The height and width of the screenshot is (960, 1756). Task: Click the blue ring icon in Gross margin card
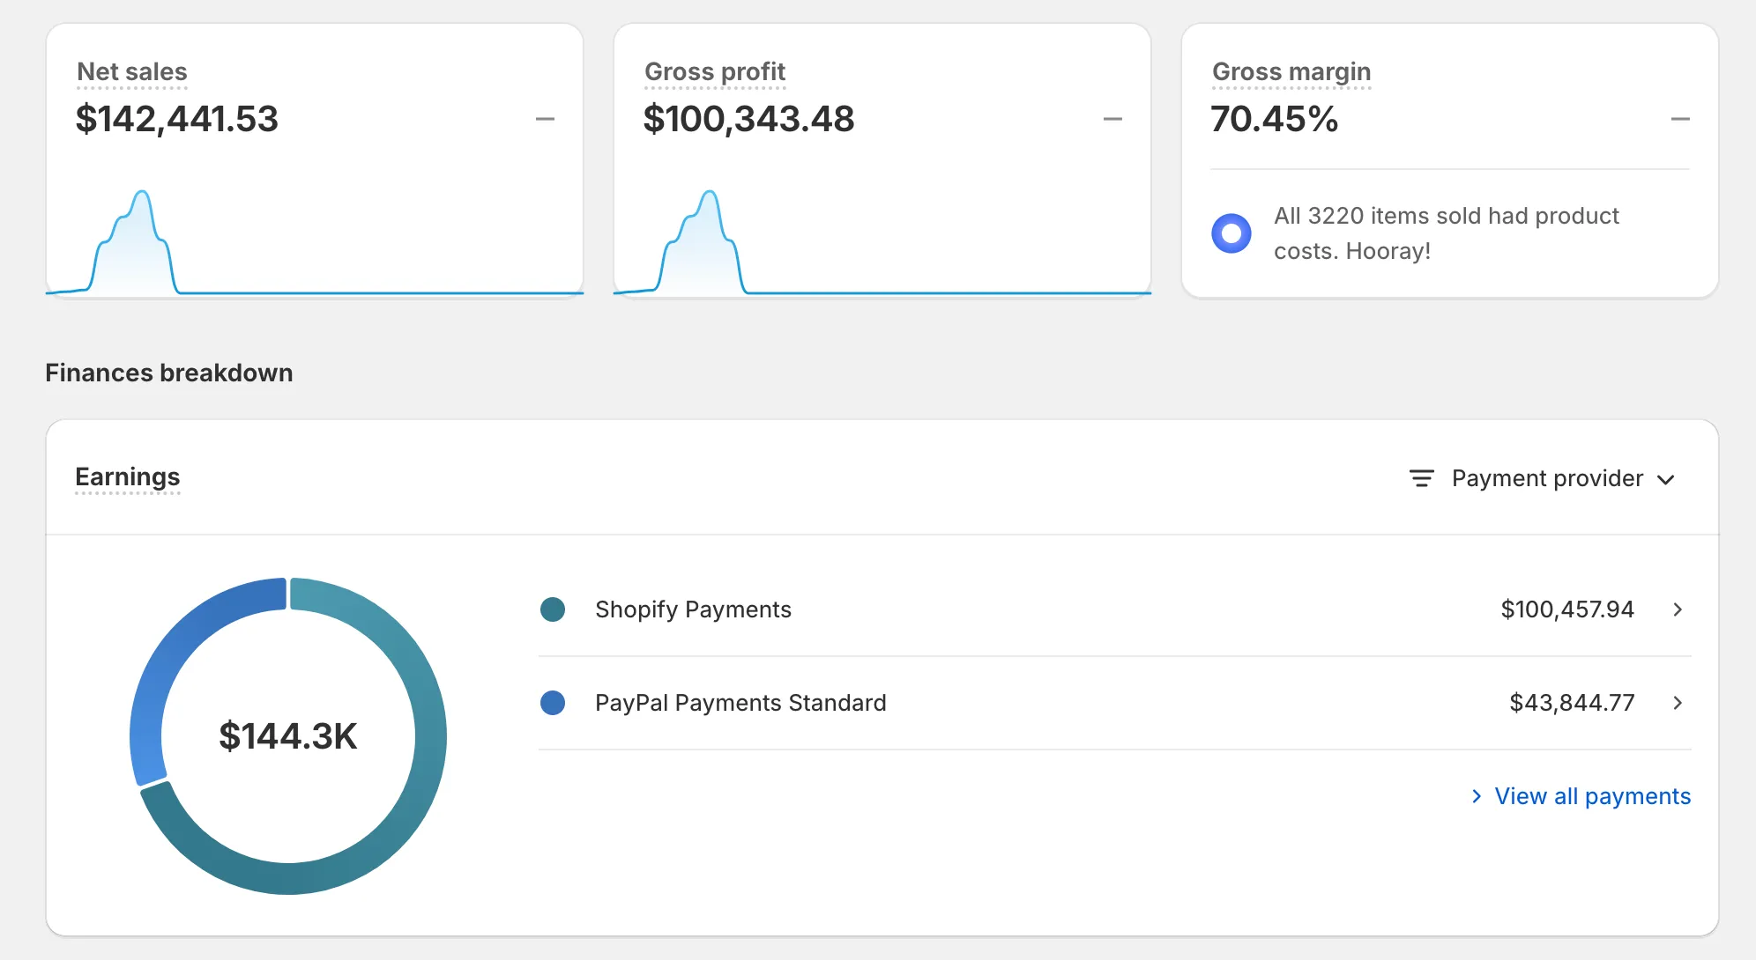[x=1231, y=233]
